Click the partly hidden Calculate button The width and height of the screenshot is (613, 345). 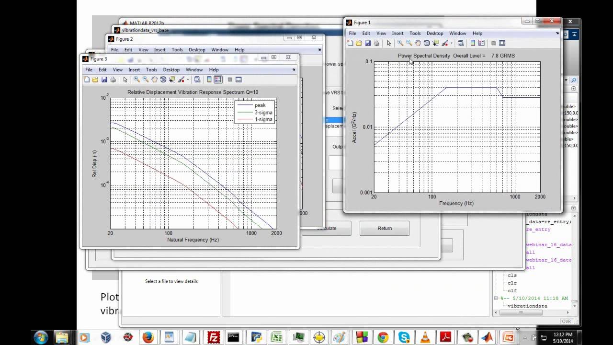(326, 229)
